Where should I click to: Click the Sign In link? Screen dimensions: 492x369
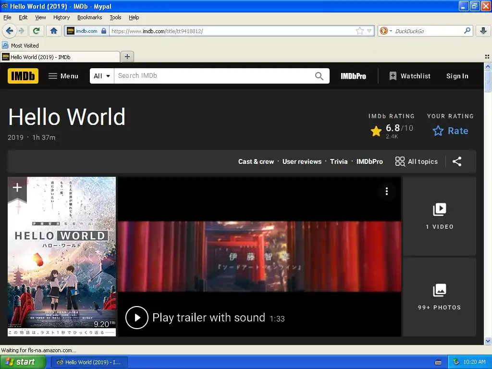coord(457,76)
